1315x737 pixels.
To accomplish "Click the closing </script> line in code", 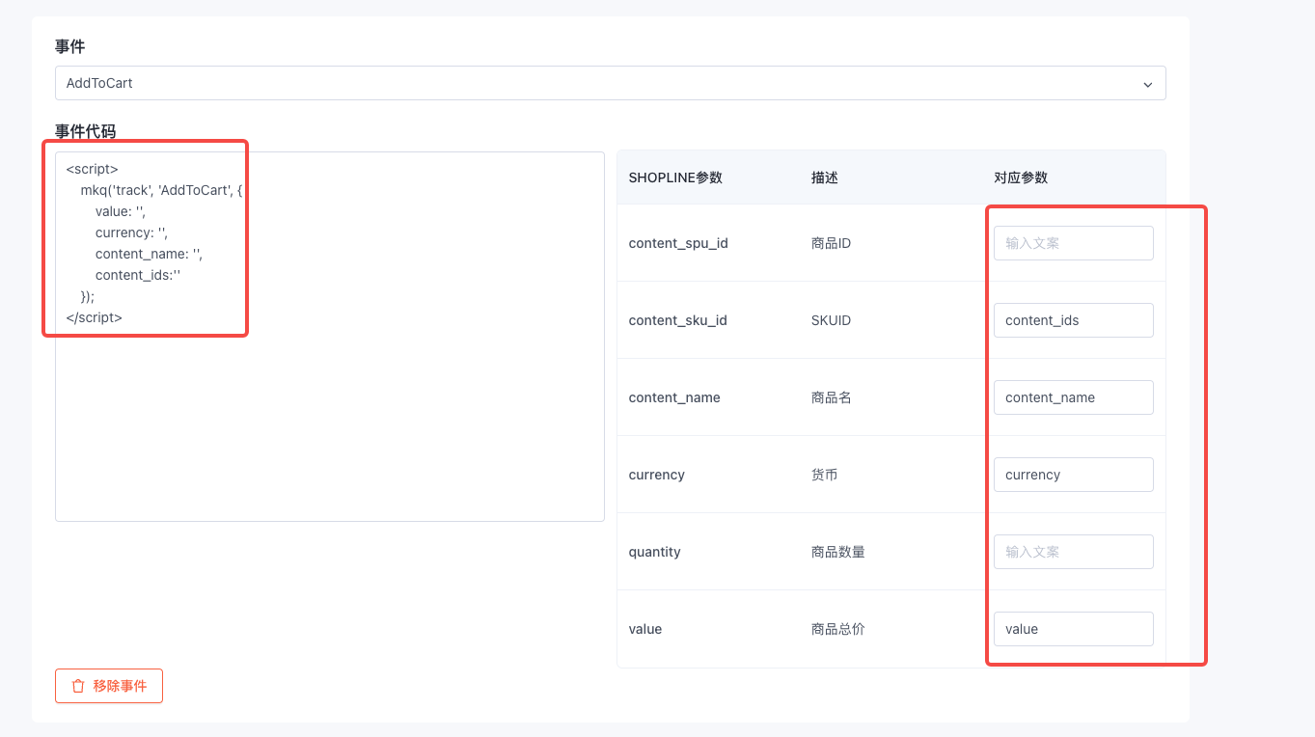I will tap(94, 317).
